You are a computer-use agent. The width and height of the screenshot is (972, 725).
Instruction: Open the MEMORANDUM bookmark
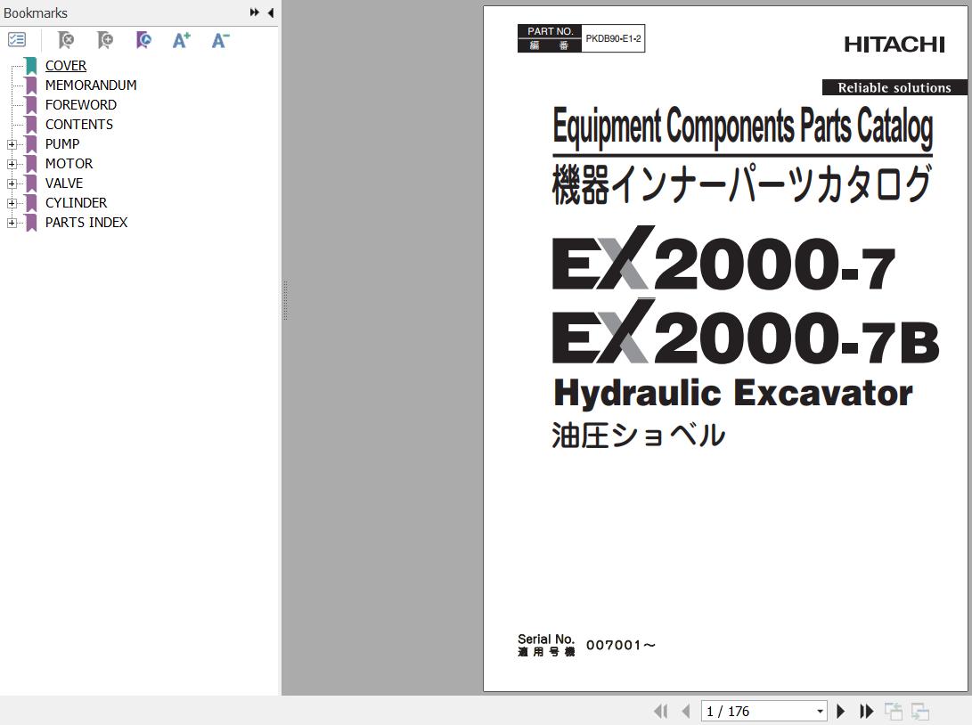tap(91, 85)
